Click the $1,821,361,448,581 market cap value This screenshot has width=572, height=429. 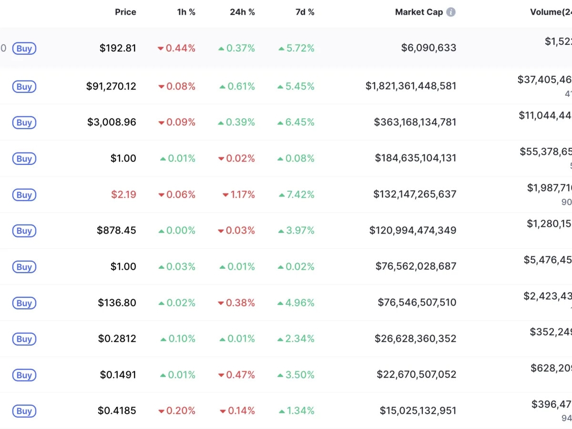410,86
